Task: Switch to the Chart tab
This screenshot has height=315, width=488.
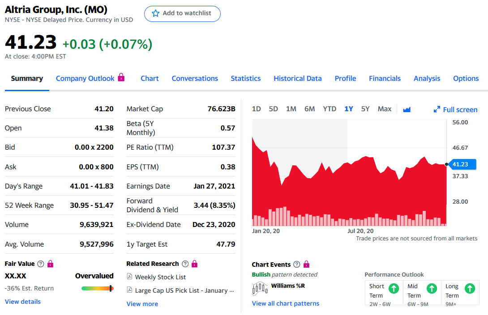Action: 150,78
